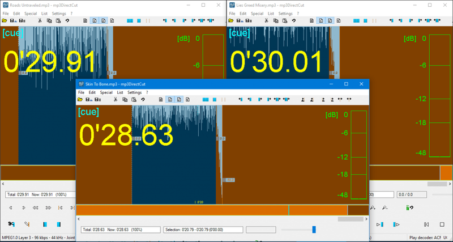Click pencil edit icon at bottom of Roads Untraveled
The width and height of the screenshot is (453, 242).
(27, 224)
